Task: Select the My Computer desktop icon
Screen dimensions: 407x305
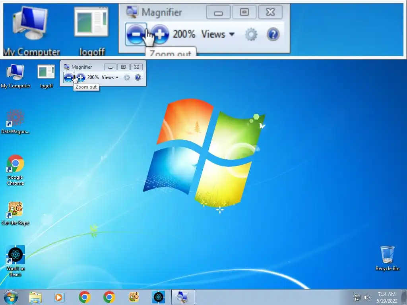Action: pyautogui.click(x=16, y=76)
